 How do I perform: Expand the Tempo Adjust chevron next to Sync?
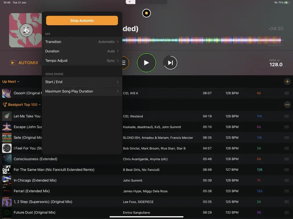pyautogui.click(x=118, y=61)
